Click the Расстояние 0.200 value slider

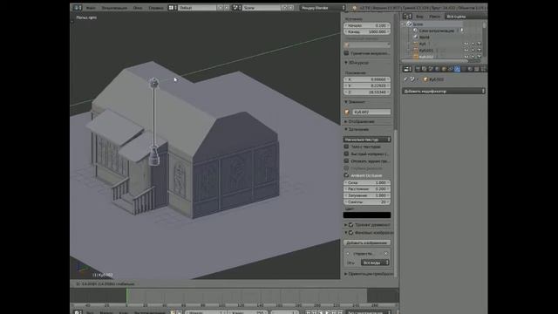click(x=367, y=189)
